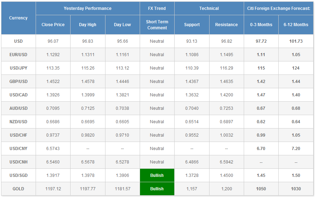315x197 pixels.
Task: Click the 101.73 forecast value for USD
Action: (x=296, y=41)
